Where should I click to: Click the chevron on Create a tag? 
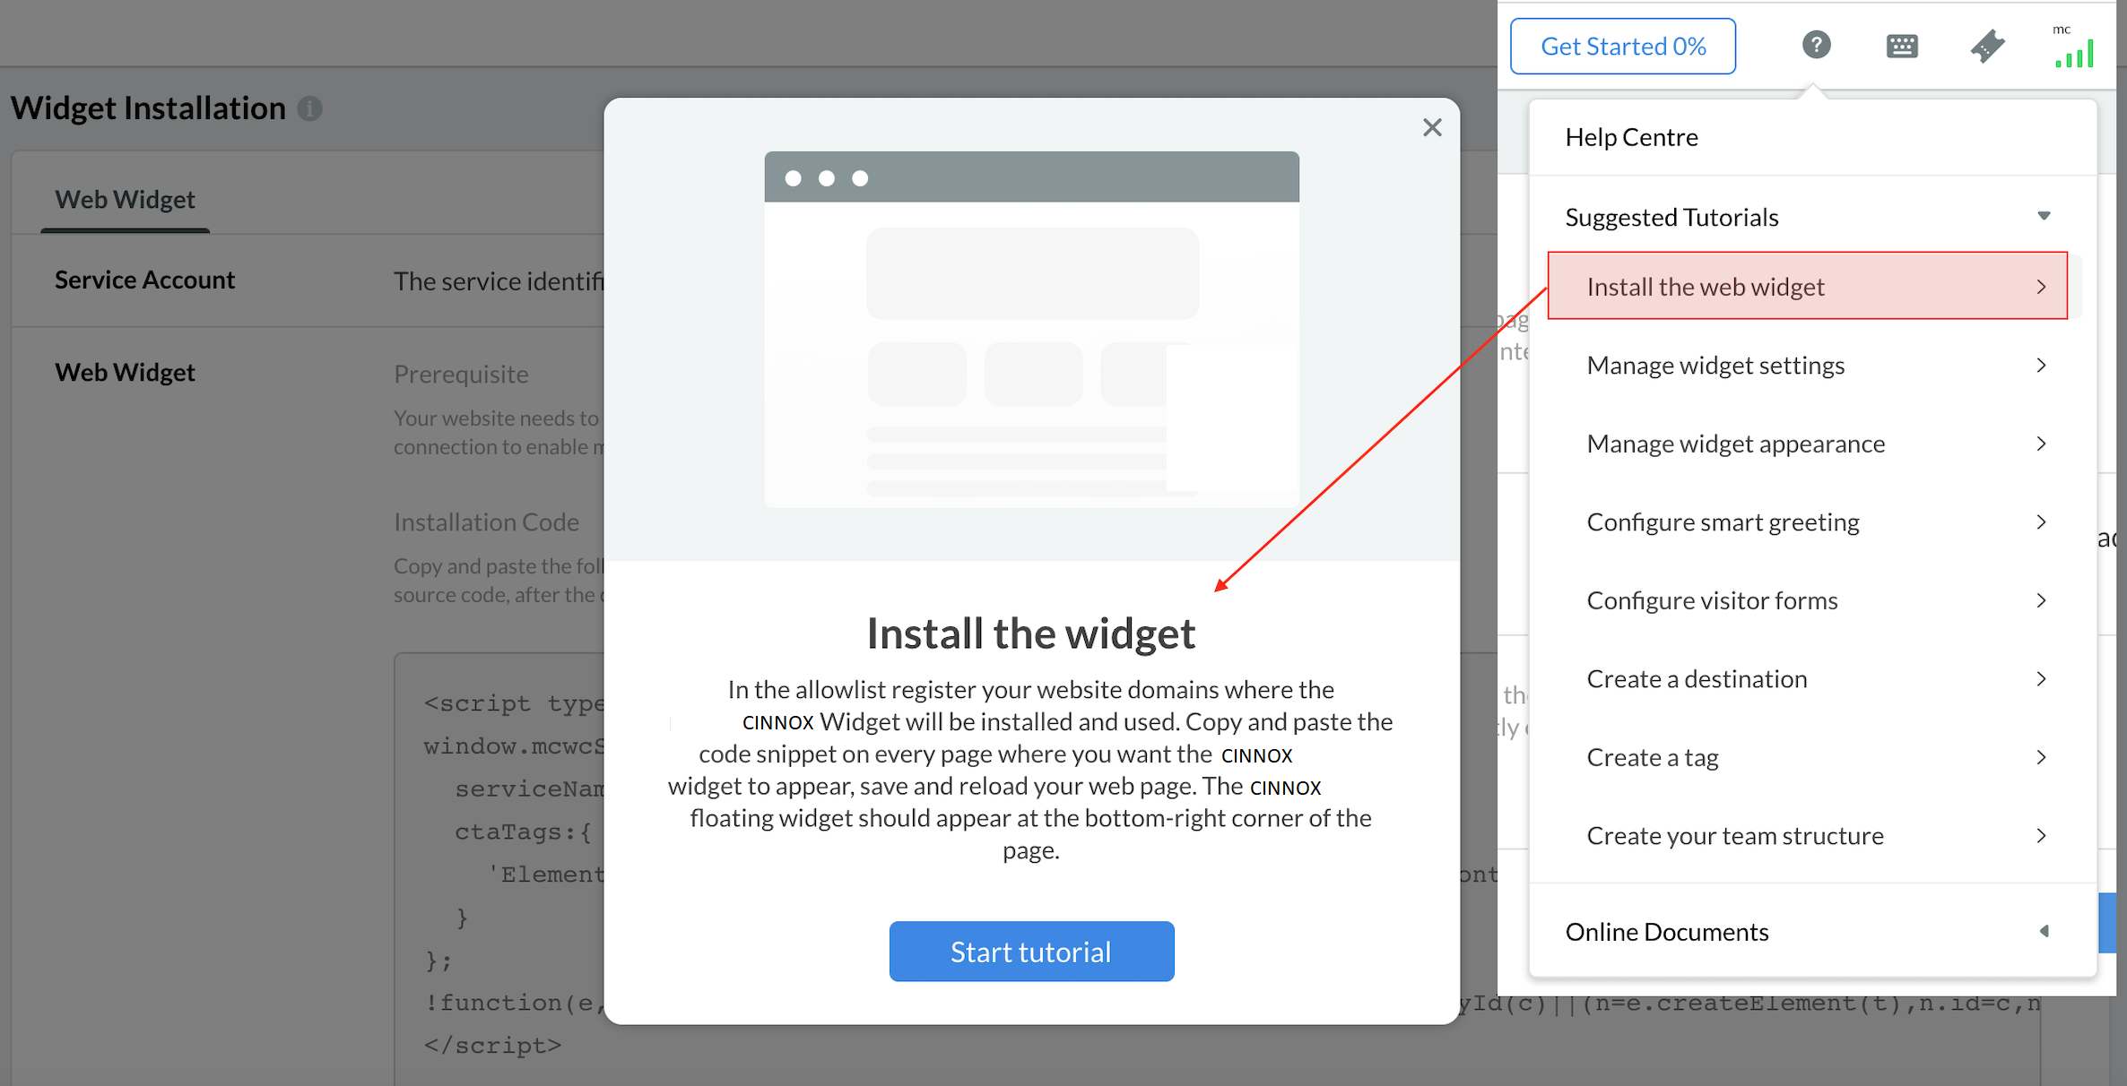point(2041,757)
